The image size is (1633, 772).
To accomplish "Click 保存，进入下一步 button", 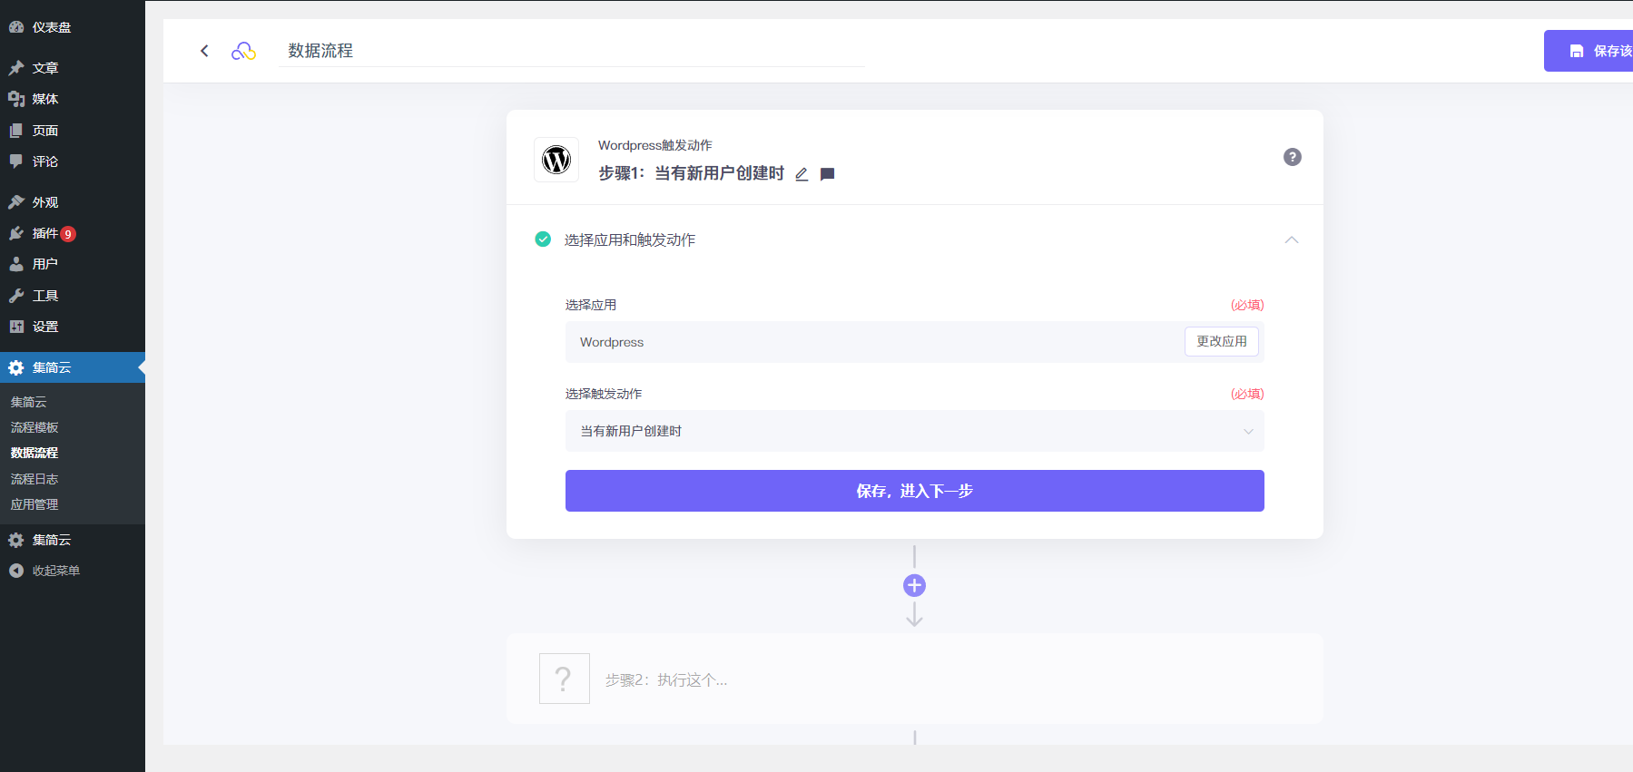I will (915, 491).
